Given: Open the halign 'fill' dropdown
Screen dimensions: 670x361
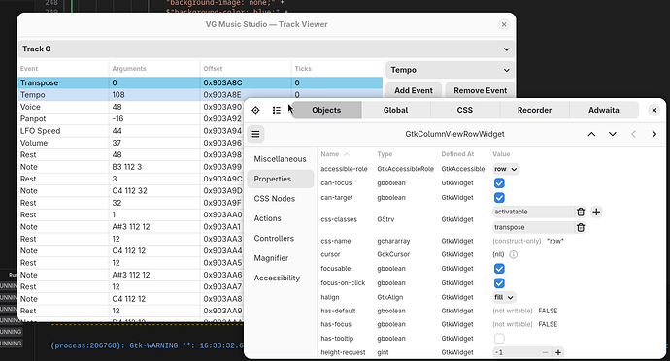Looking at the screenshot, I should (x=504, y=297).
